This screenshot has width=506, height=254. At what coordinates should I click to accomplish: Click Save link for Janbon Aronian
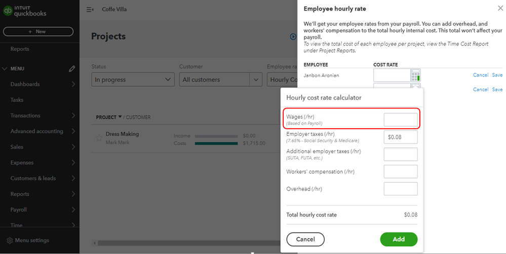(497, 75)
